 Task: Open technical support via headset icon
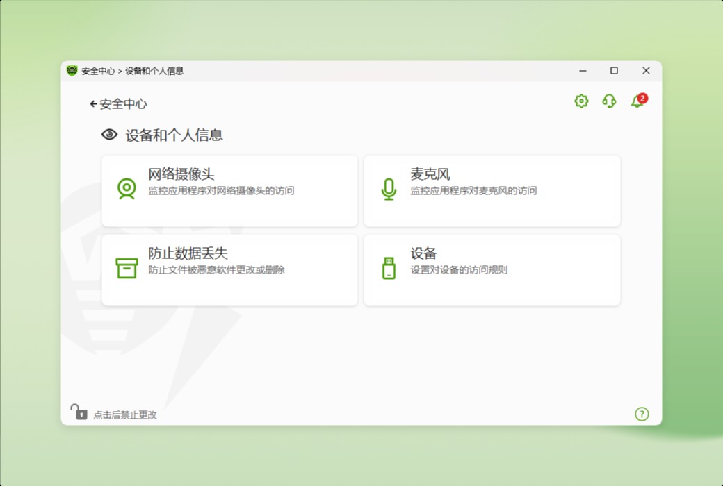(609, 101)
